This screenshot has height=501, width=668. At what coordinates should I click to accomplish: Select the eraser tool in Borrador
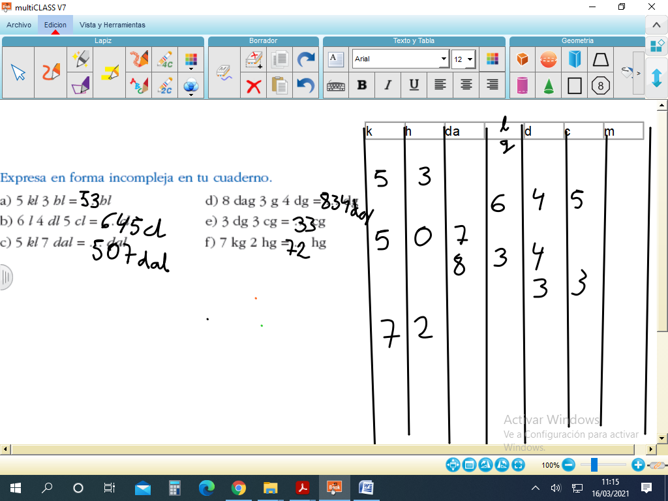tap(224, 72)
